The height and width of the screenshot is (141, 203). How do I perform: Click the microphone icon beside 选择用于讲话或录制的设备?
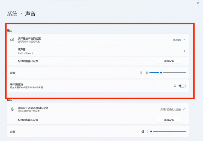(x=12, y=109)
